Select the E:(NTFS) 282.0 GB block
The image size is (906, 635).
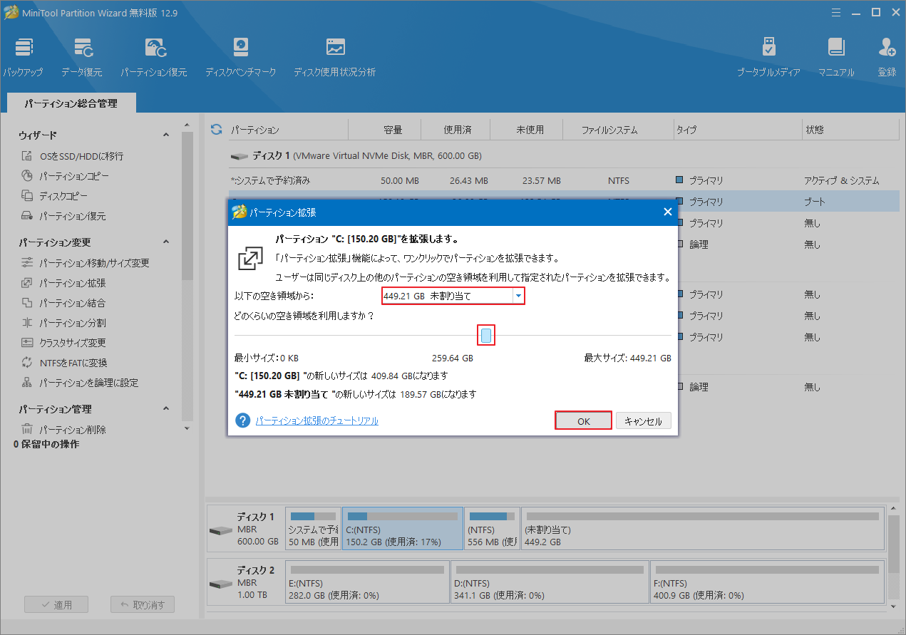pos(367,582)
